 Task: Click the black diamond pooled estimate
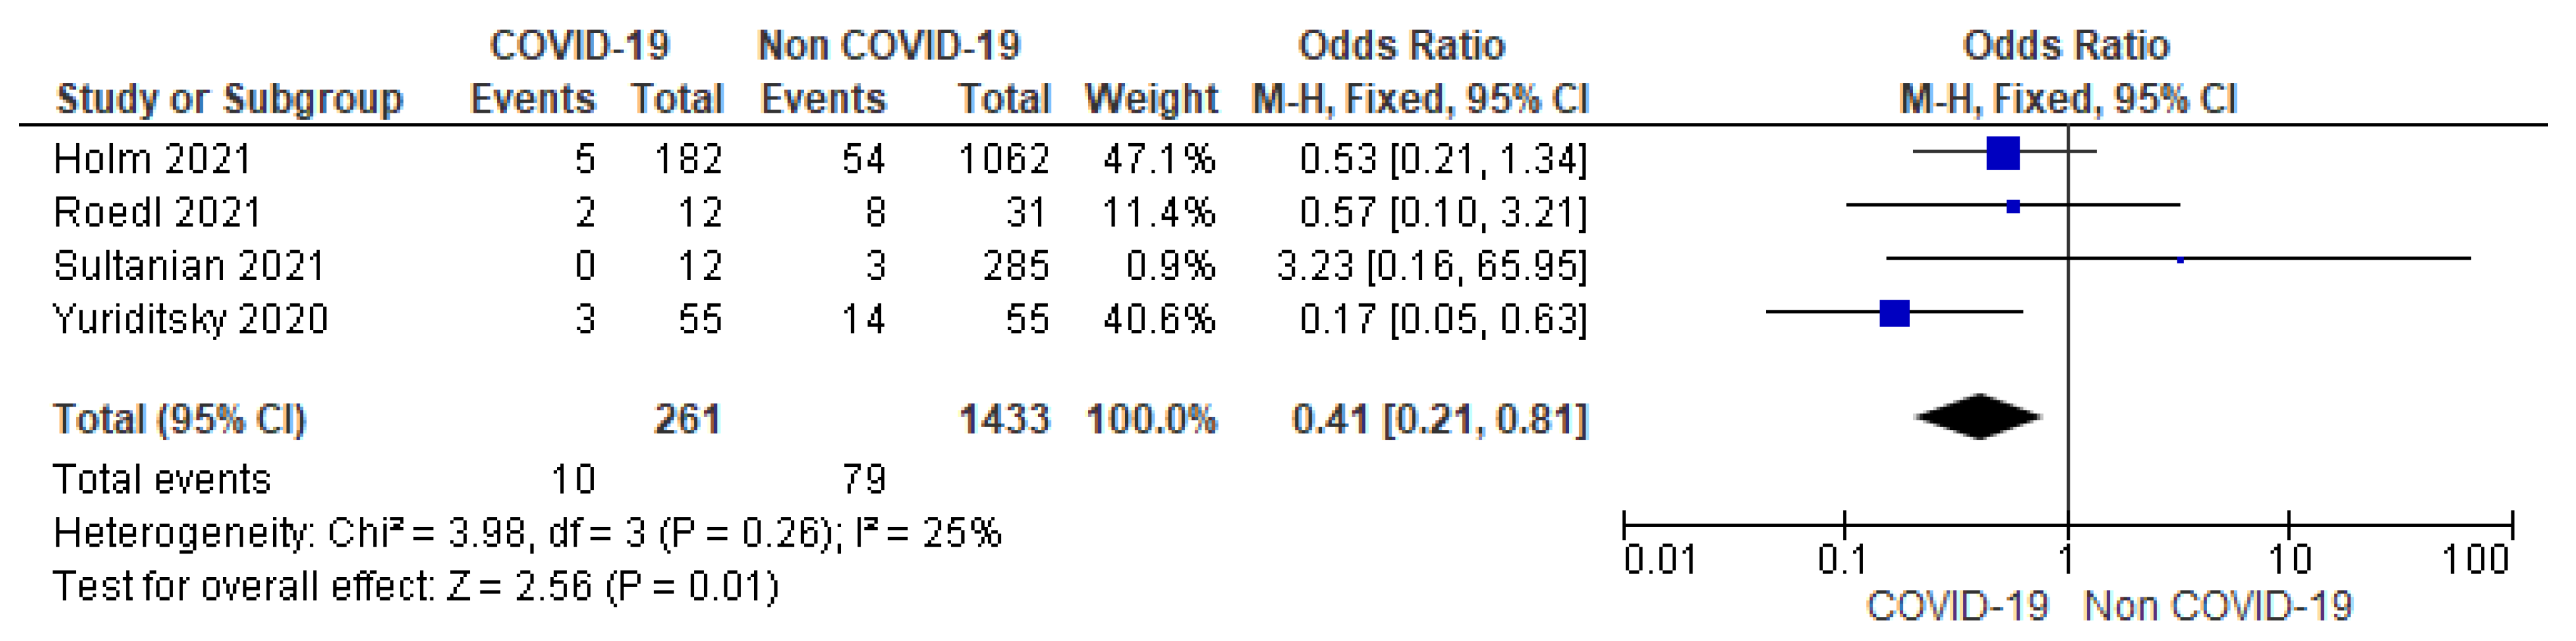pyautogui.click(x=1978, y=418)
